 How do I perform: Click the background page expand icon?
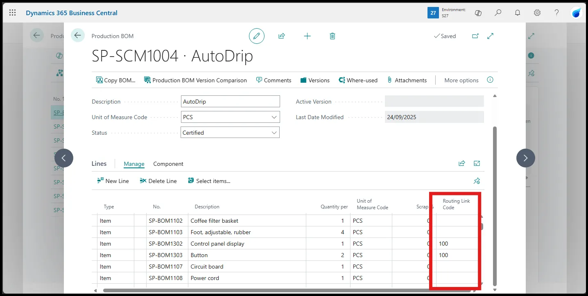point(531,36)
